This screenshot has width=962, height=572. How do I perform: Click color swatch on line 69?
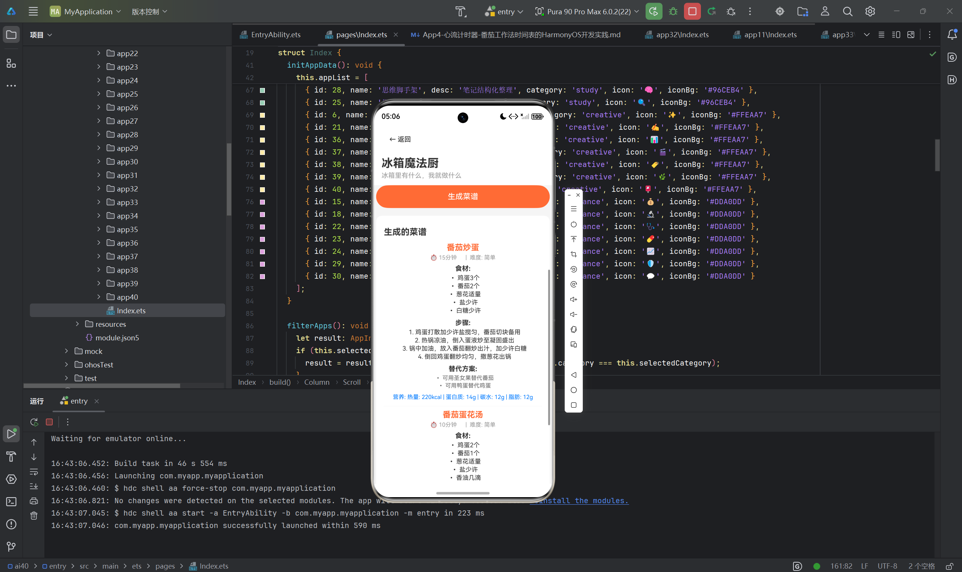[x=262, y=115]
